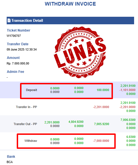Select the 6.8300 value in Withdraw row
Viewport: 138px width, 165px height.
pyautogui.click(x=131, y=137)
